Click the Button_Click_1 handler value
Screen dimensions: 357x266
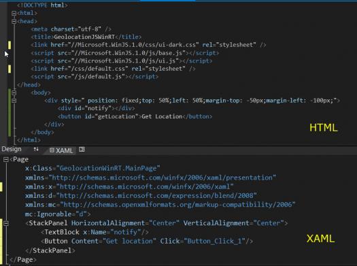pos(216,242)
